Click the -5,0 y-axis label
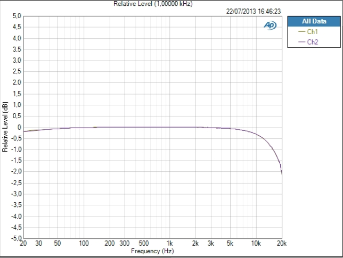The height and width of the screenshot is (258, 343). 17,238
